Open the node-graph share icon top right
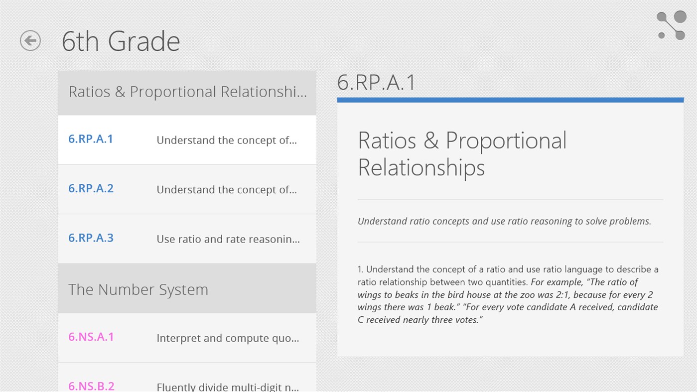This screenshot has width=697, height=392. point(671,25)
